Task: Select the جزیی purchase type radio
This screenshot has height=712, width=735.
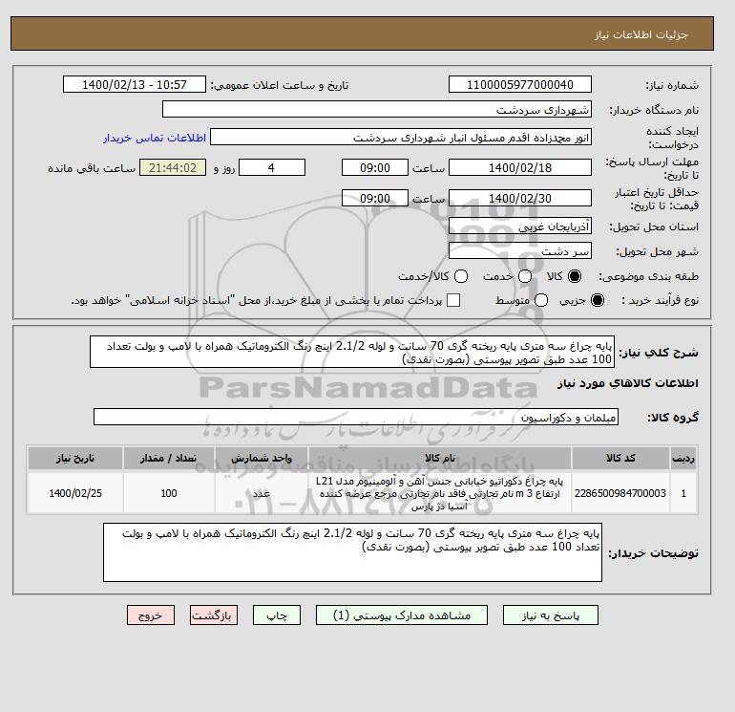Action: pos(598,300)
